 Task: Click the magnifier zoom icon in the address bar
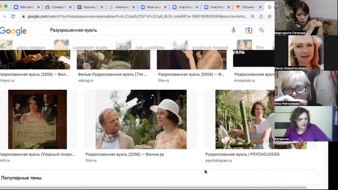252,16
